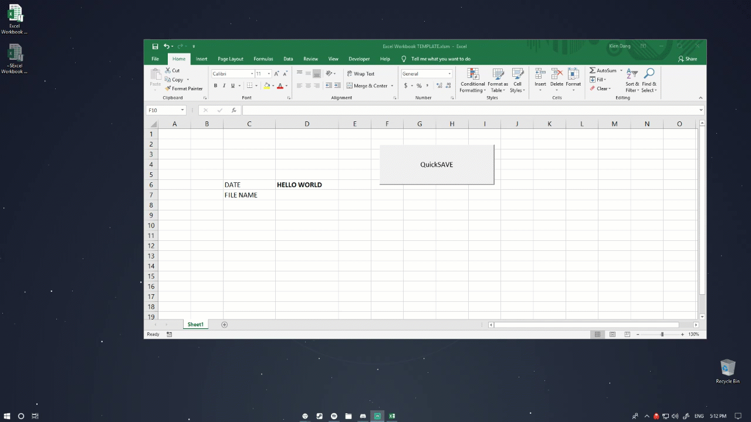Image resolution: width=751 pixels, height=422 pixels.
Task: Select the Sheet1 worksheet tab
Action: pyautogui.click(x=195, y=325)
